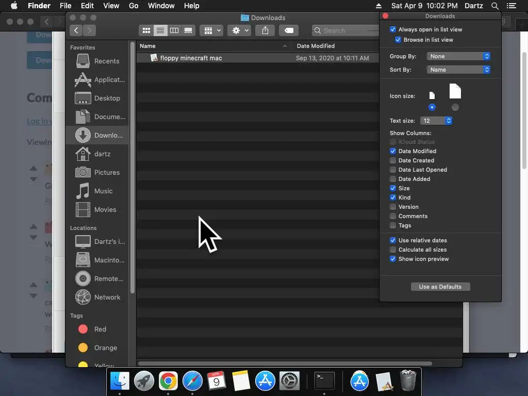Select Dartz's iMac under Locations

click(97, 241)
